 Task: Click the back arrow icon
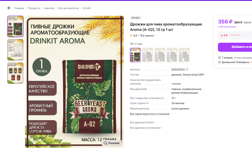pyautogui.click(x=9, y=8)
